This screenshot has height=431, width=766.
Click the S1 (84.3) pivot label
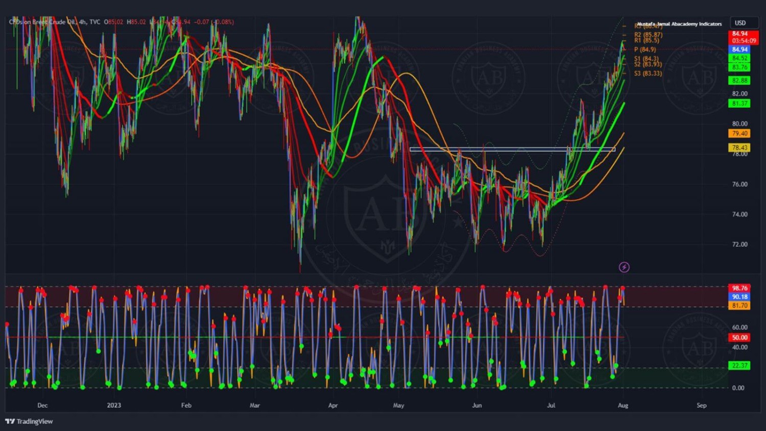click(646, 59)
